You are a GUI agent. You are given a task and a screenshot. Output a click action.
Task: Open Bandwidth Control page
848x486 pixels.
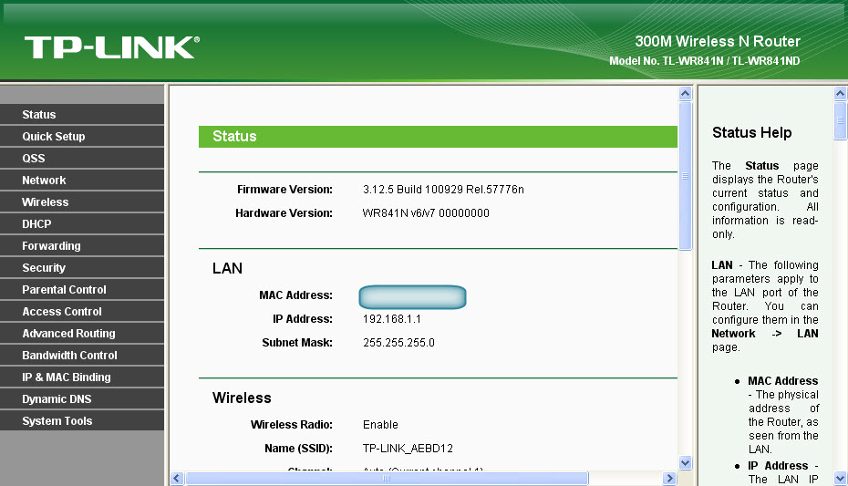click(69, 356)
